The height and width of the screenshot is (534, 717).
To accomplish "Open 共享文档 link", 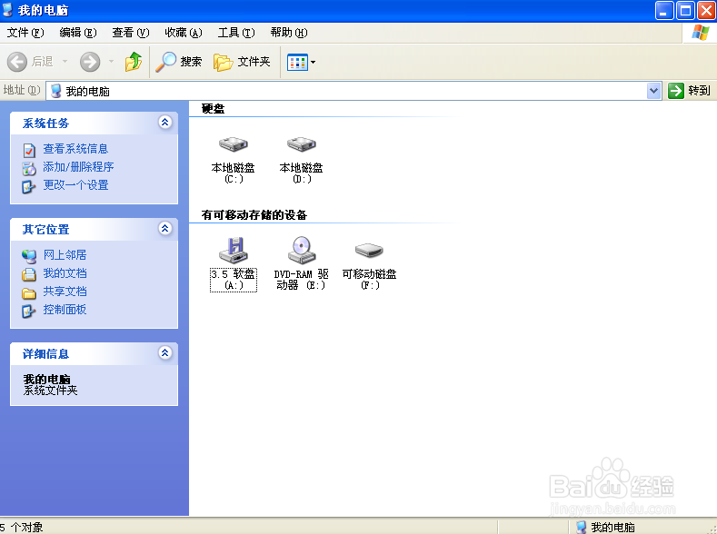I will (x=65, y=292).
